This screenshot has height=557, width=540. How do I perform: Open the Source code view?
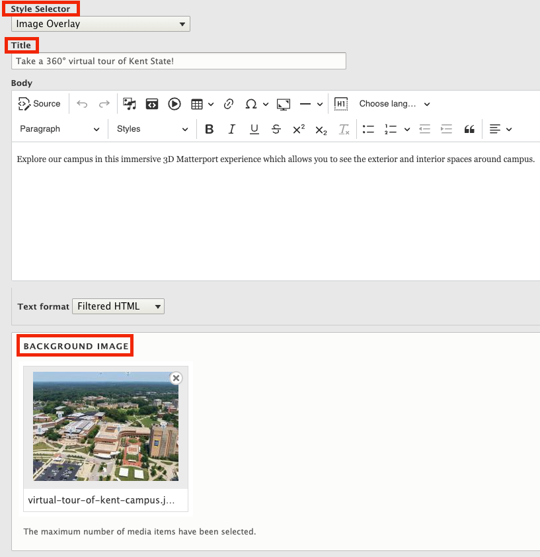pyautogui.click(x=39, y=104)
